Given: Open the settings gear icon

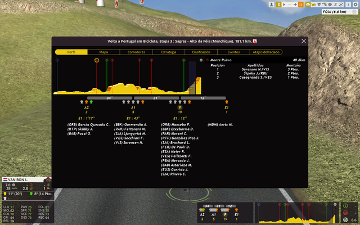Looking at the screenshot, I should pos(355,4).
